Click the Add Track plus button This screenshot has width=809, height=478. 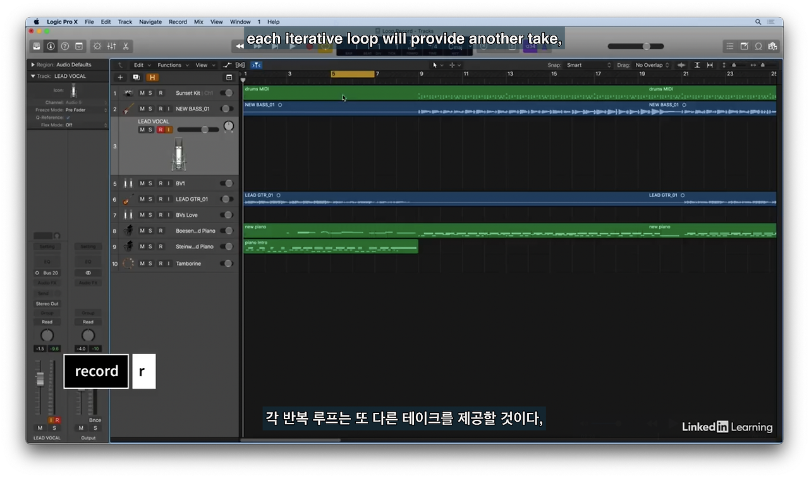coord(120,77)
